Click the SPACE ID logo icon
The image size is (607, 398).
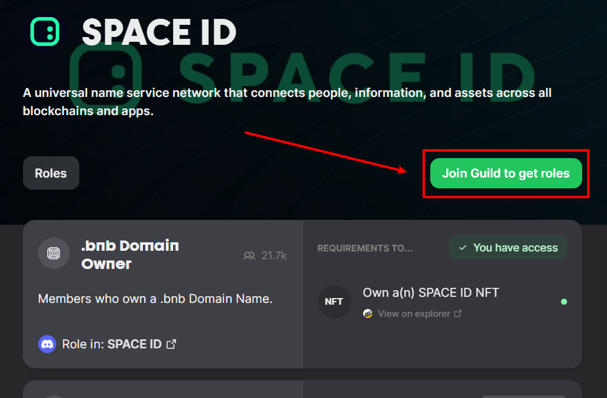(x=45, y=32)
